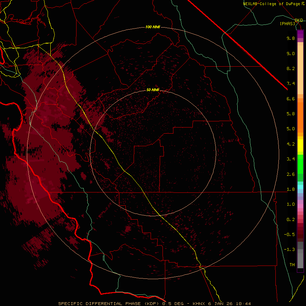Pick the cyan band above 1.8
306x306 pixels.
[x=300, y=187]
